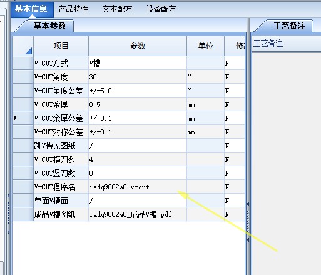Click the current row indicator arrow
The width and height of the screenshot is (321, 275).
pyautogui.click(x=16, y=118)
